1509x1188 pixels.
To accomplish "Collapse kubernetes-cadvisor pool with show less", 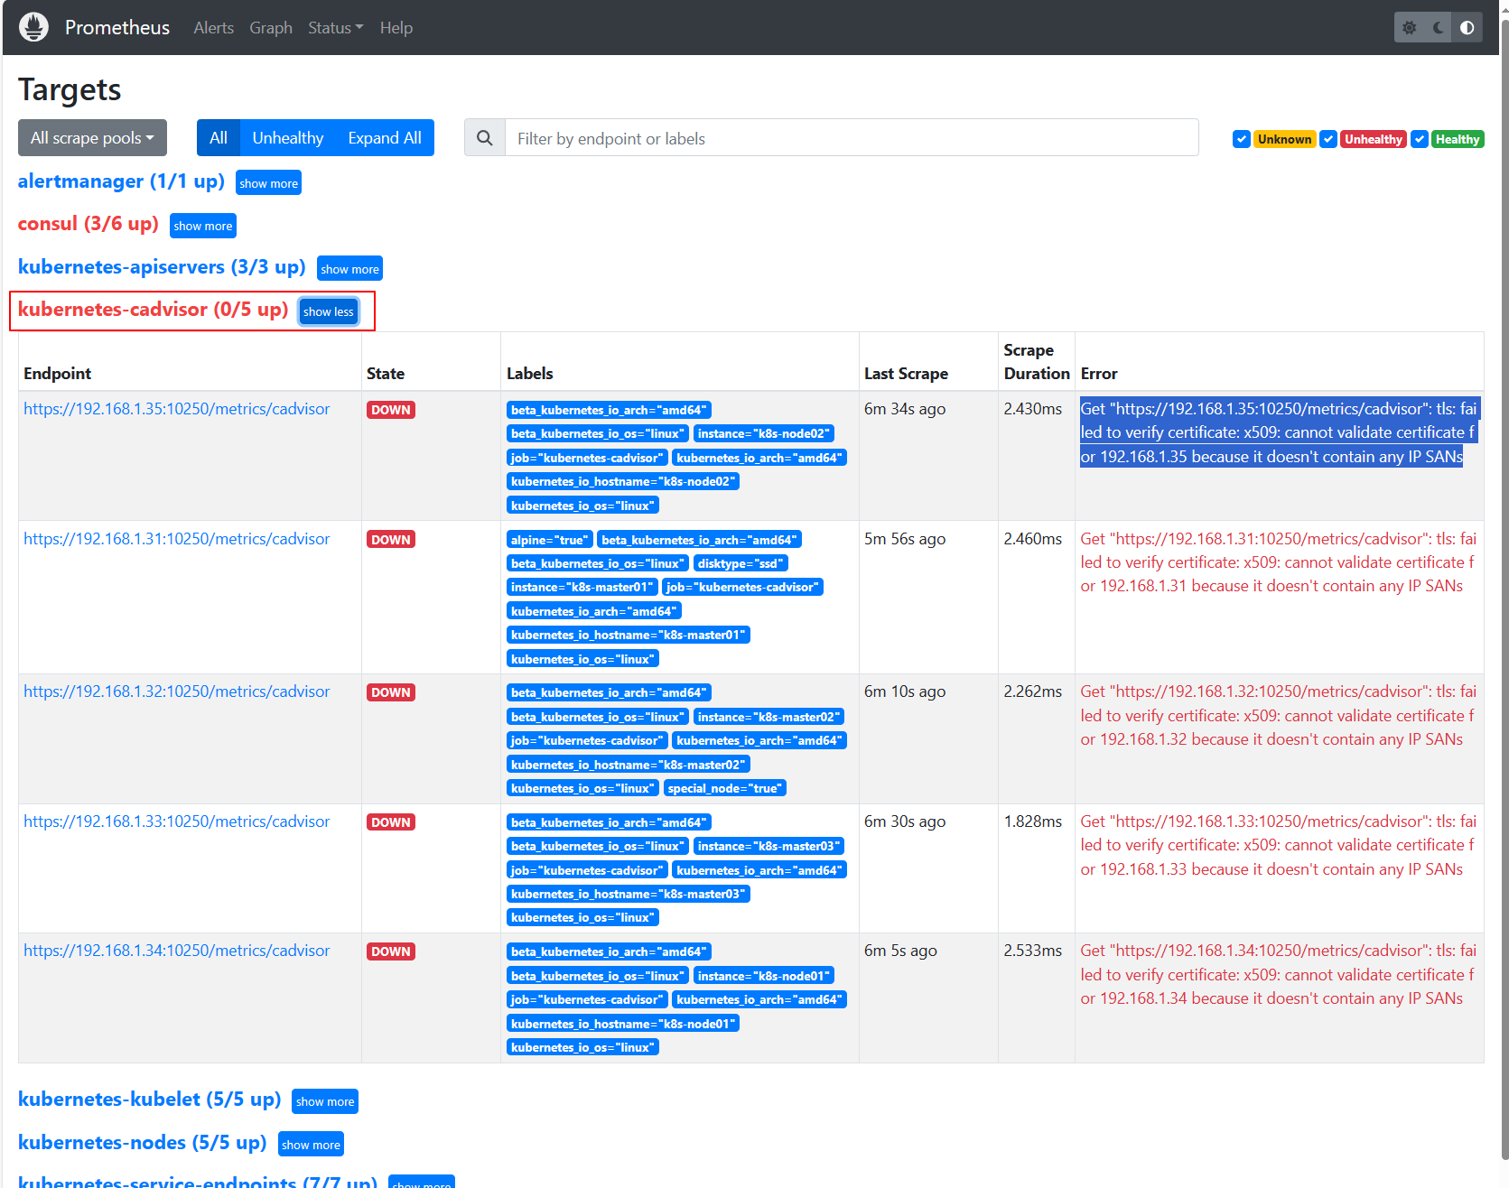I will coord(329,311).
